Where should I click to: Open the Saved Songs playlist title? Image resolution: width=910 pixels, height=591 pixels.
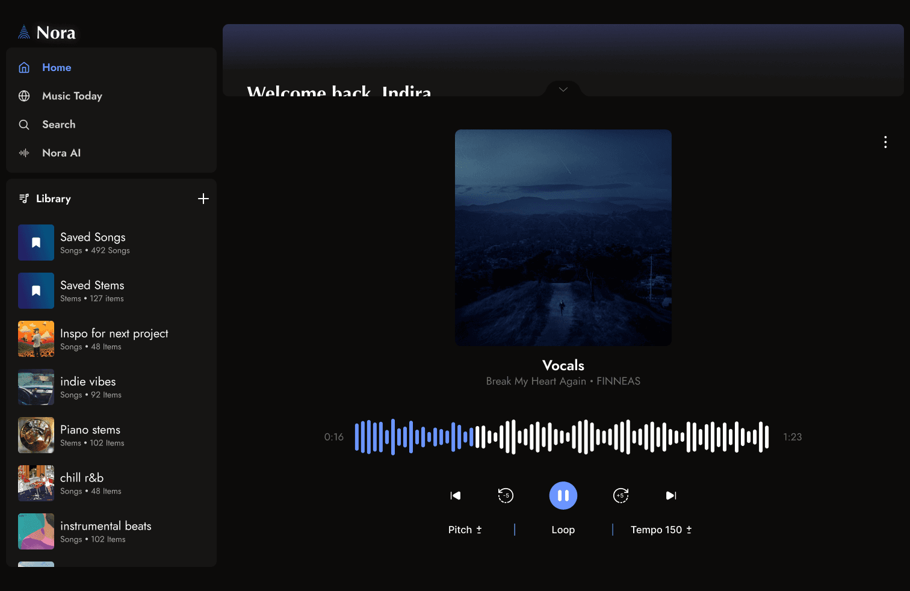pos(93,237)
